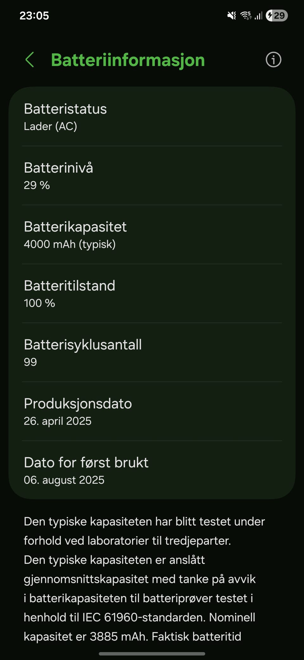The height and width of the screenshot is (660, 304).
Task: Select the Batteriinformasjon page title
Action: click(128, 60)
